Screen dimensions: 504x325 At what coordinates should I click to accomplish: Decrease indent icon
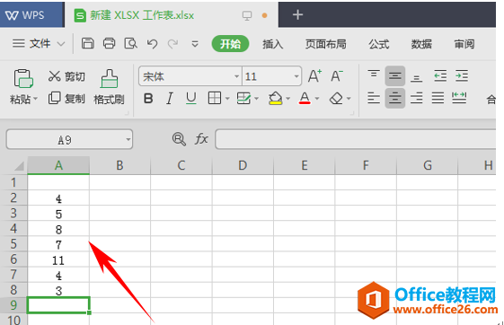click(x=440, y=75)
